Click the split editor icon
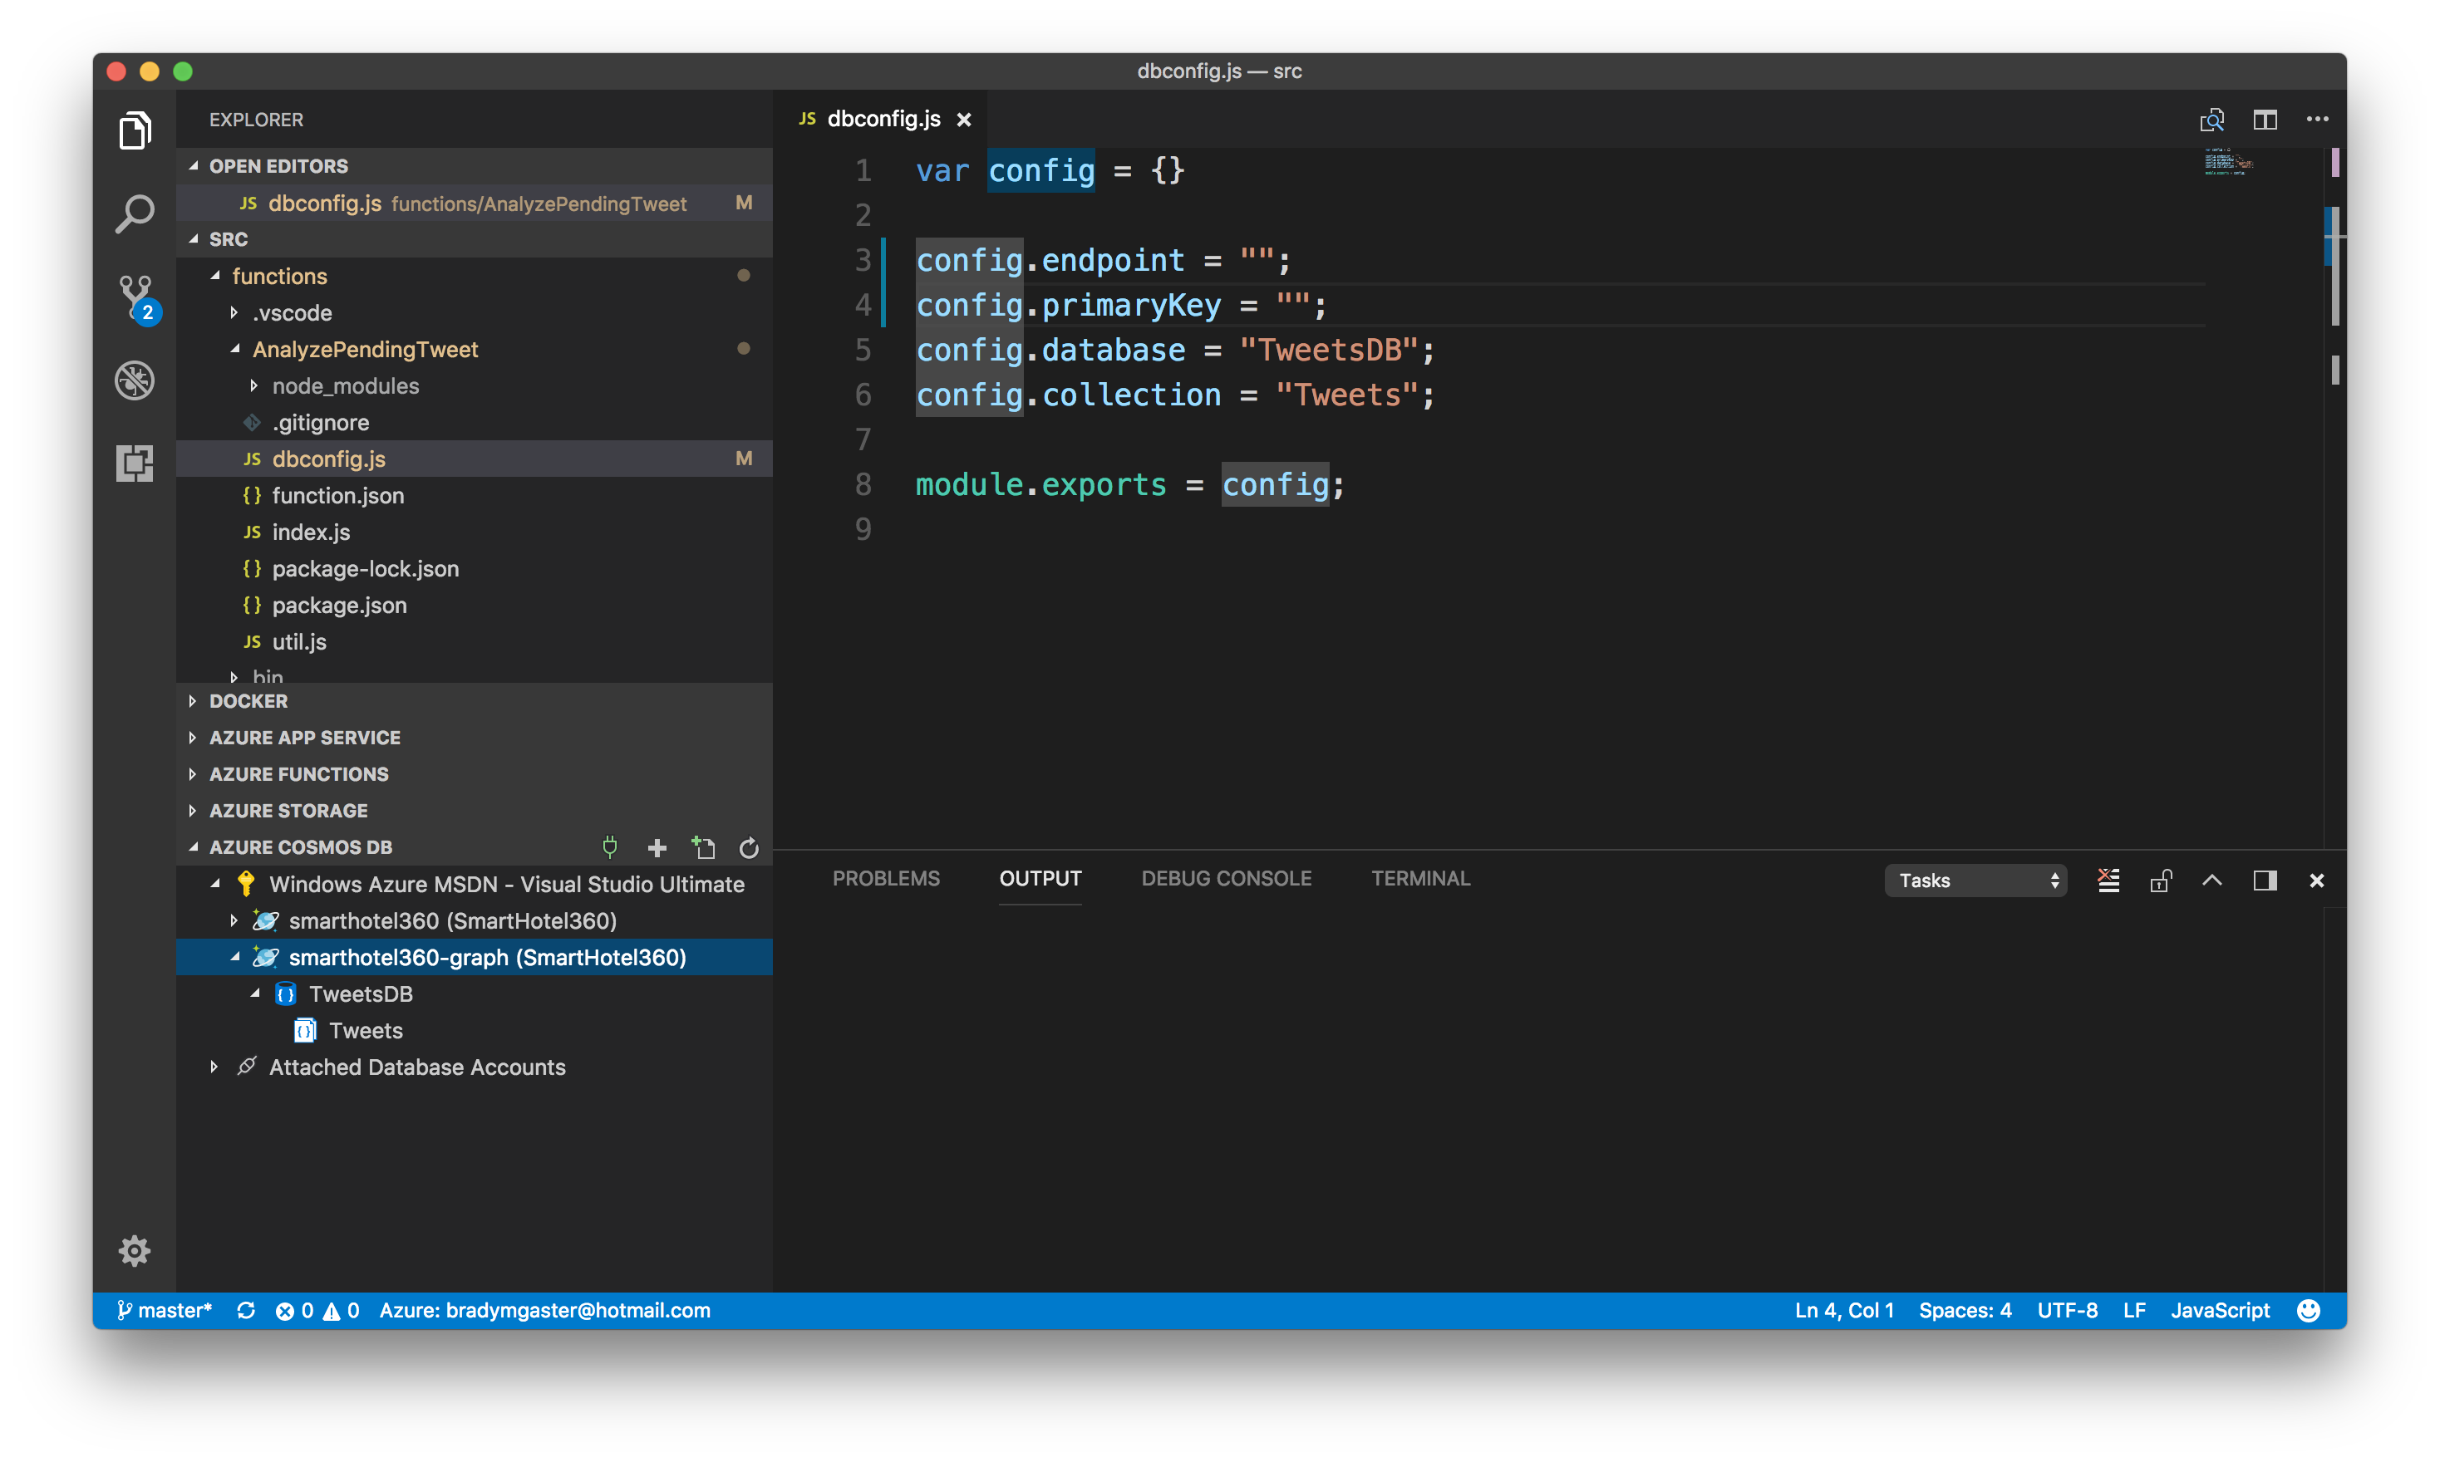 pyautogui.click(x=2265, y=120)
